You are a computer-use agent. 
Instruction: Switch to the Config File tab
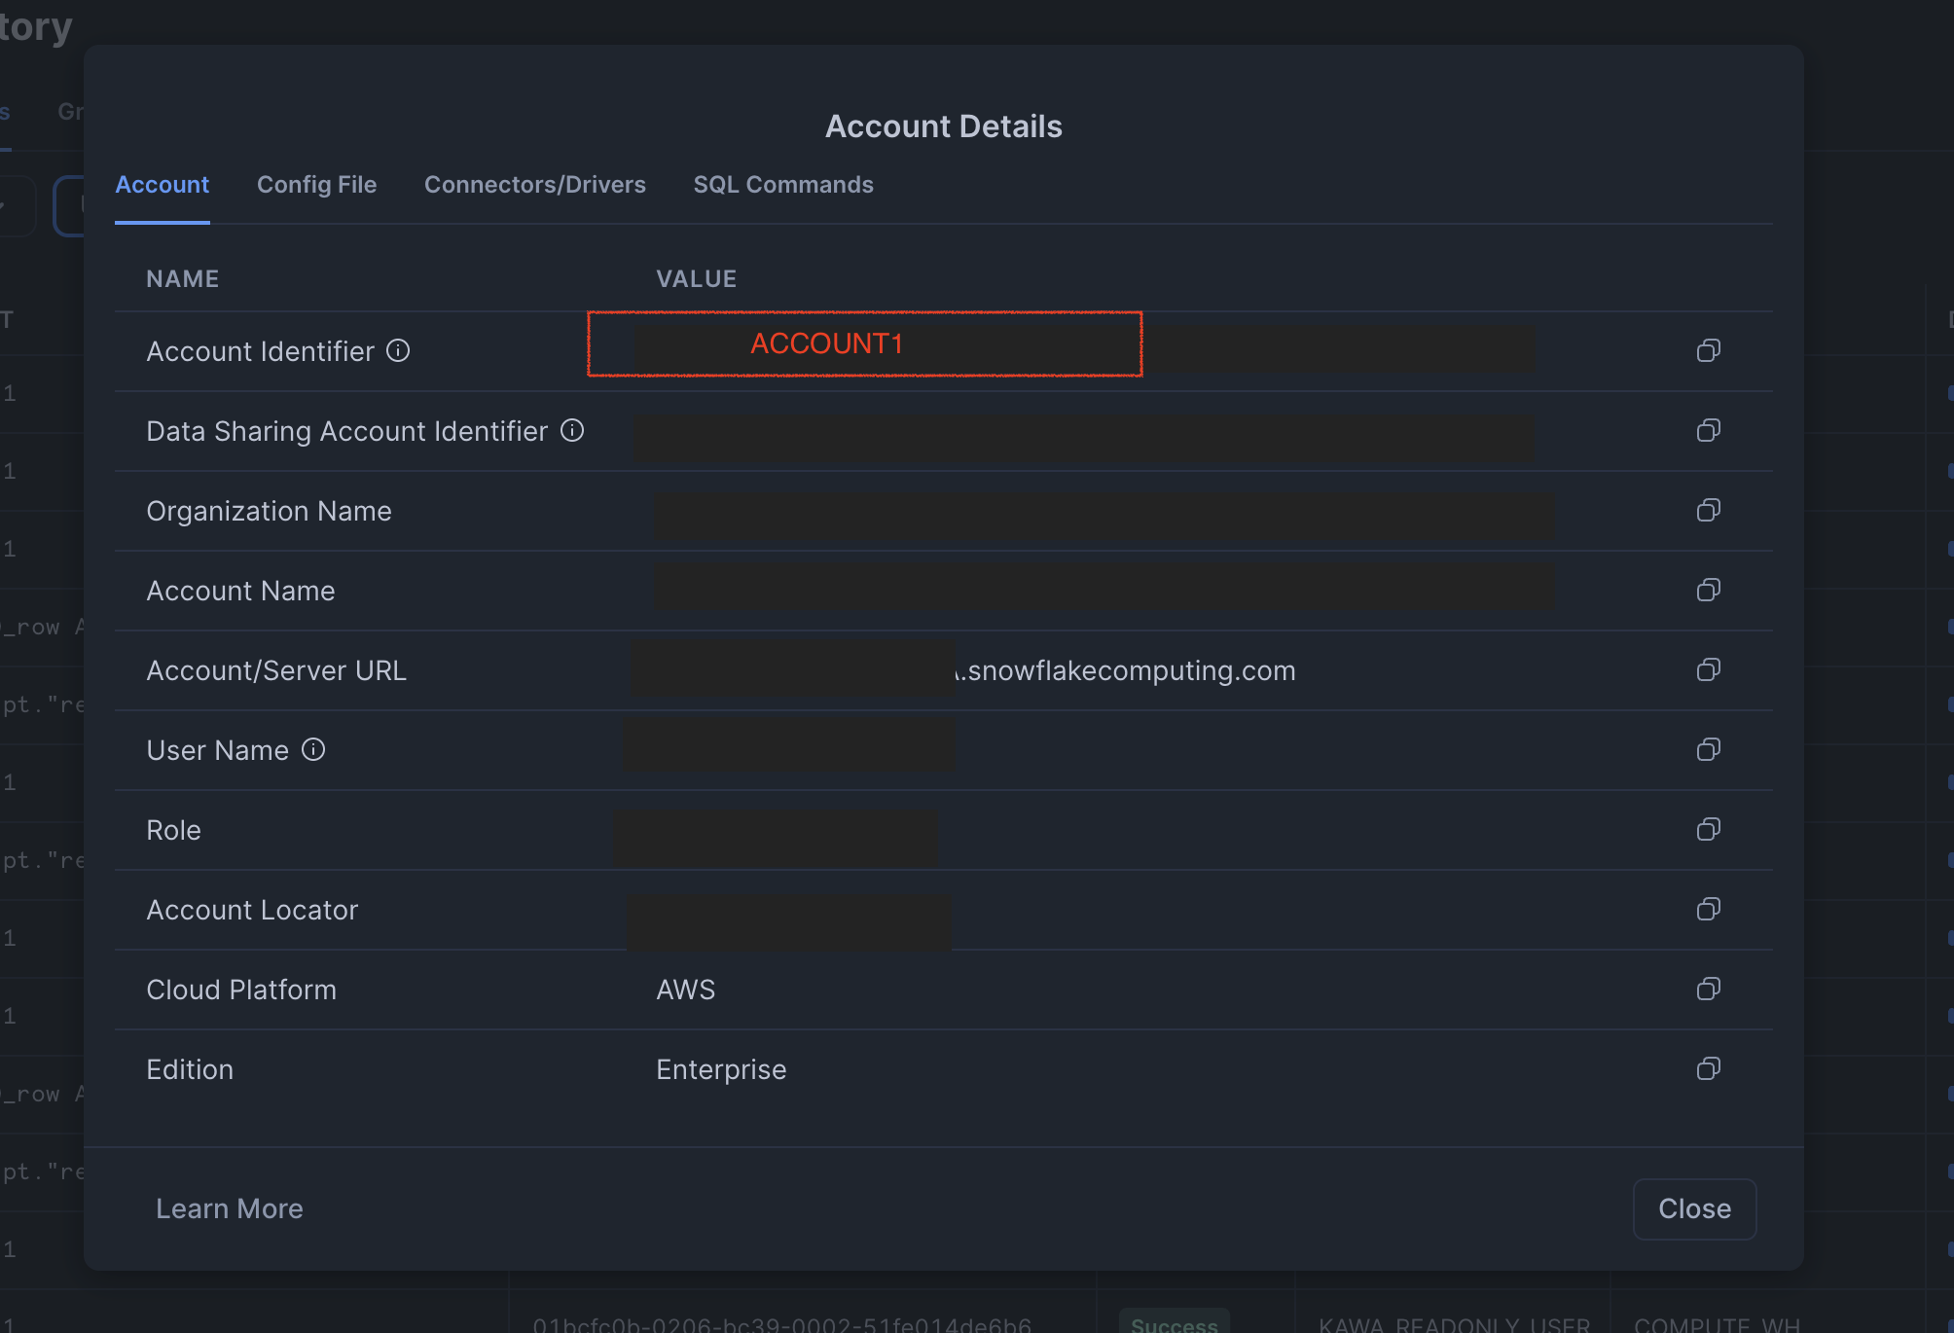(316, 185)
